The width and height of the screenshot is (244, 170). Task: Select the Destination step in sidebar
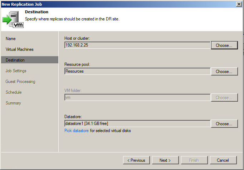coord(30,60)
